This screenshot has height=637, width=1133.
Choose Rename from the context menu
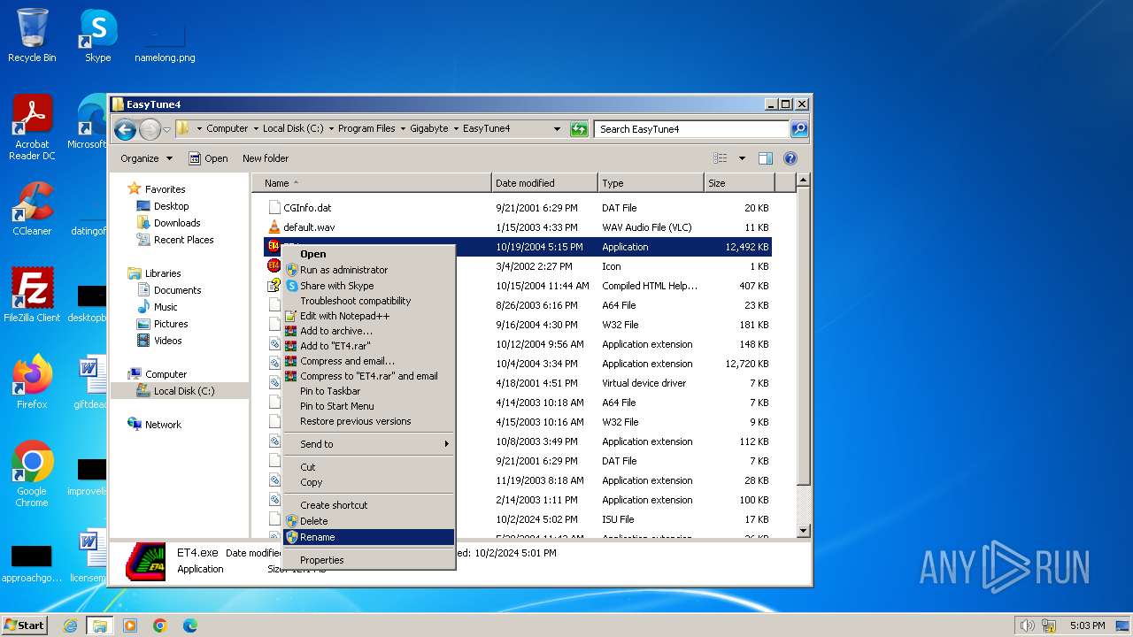(x=368, y=537)
